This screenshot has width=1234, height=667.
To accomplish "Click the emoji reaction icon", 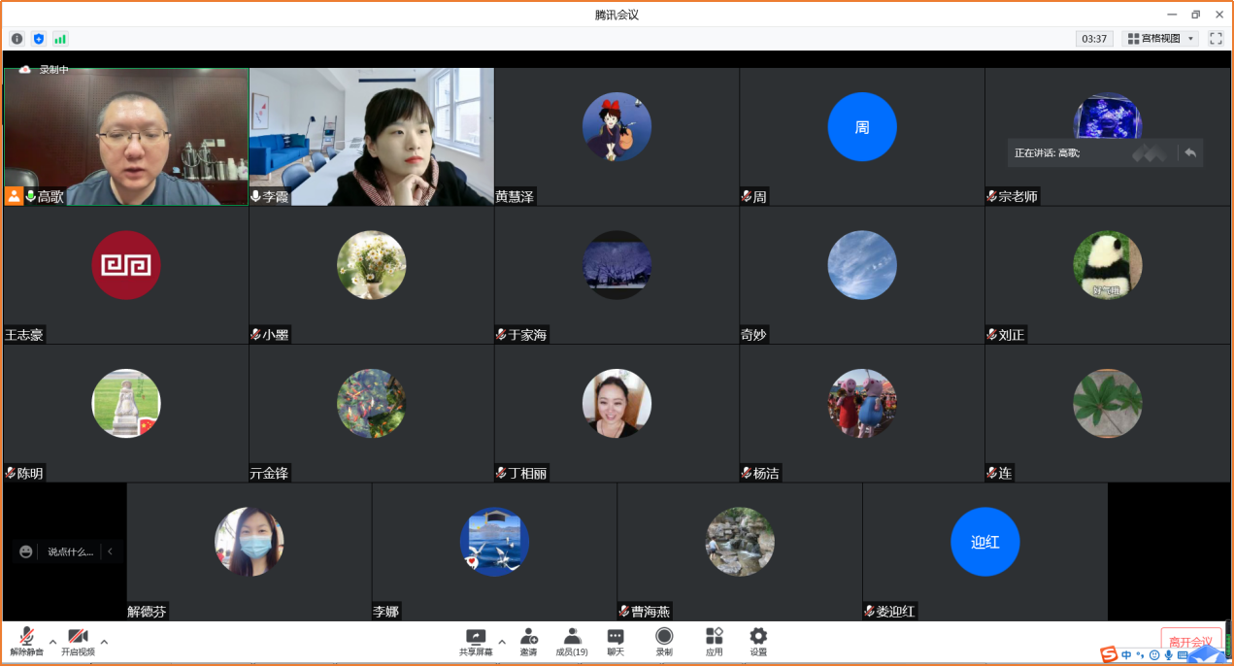I will (25, 551).
